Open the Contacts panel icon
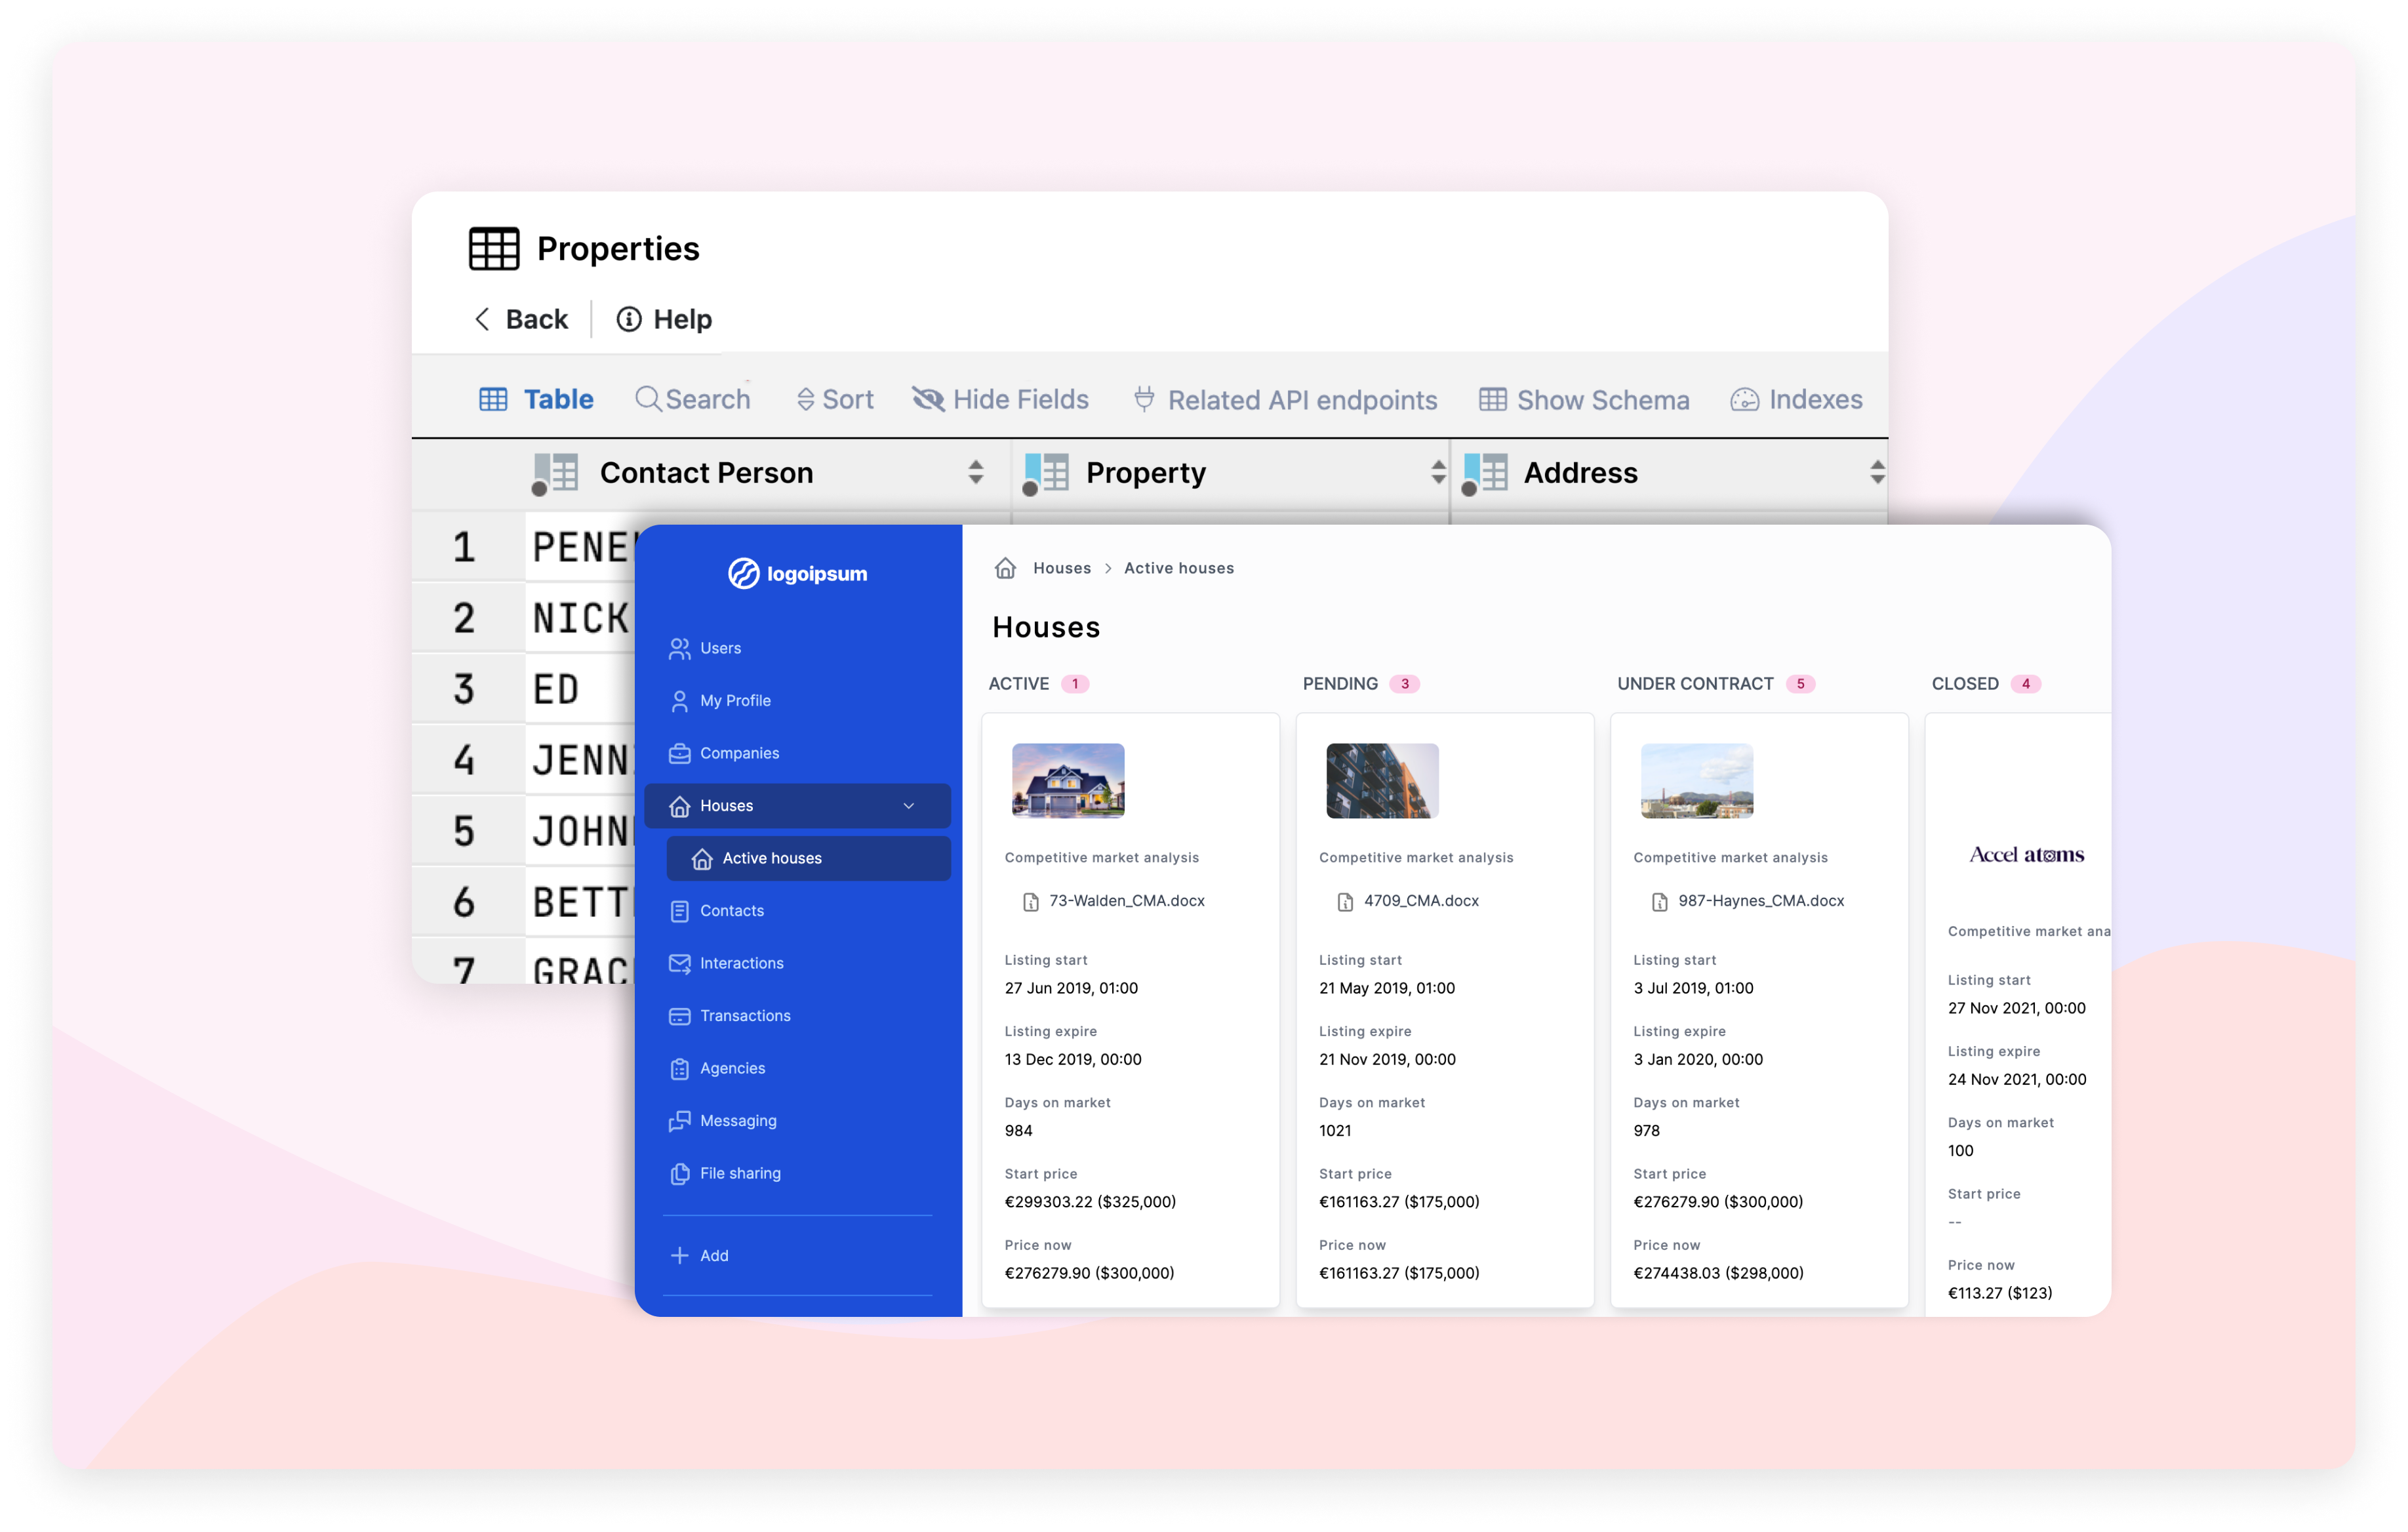Image resolution: width=2408 pixels, height=1532 pixels. tap(680, 910)
